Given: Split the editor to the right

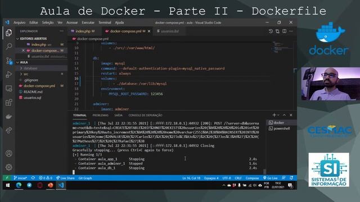Looking at the screenshot, I should point(284,31).
